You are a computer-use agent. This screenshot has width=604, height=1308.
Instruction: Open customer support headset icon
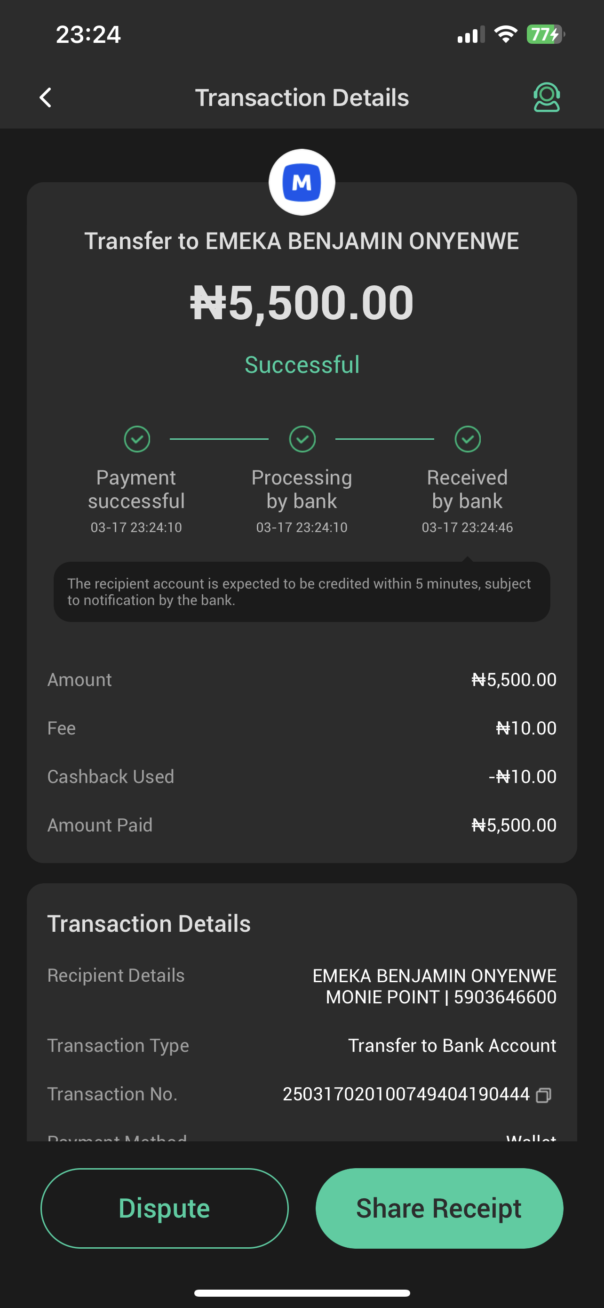click(546, 97)
